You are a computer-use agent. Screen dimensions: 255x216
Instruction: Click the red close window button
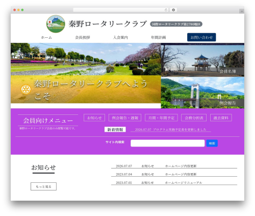point(15,10)
